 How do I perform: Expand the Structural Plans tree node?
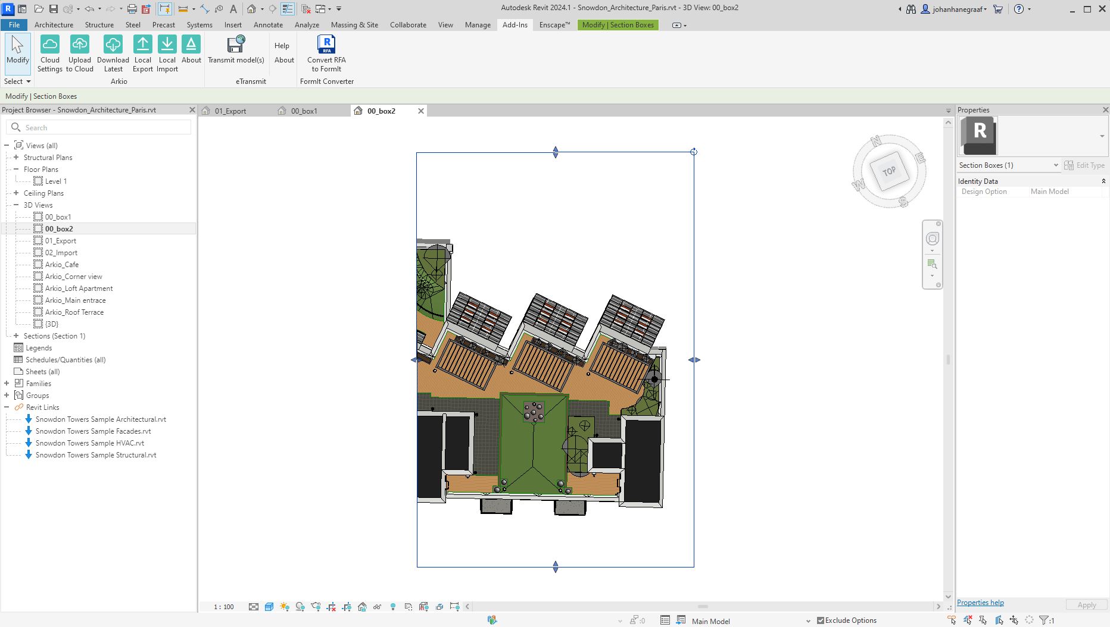click(x=16, y=158)
